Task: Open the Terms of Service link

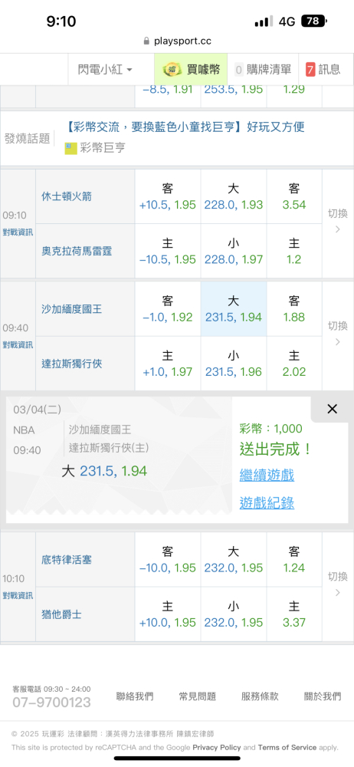Action: (287, 747)
